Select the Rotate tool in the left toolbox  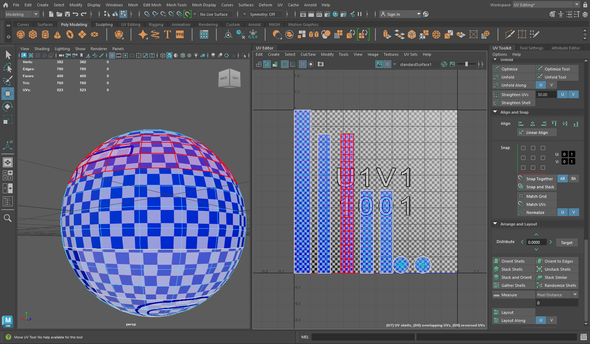pos(8,107)
